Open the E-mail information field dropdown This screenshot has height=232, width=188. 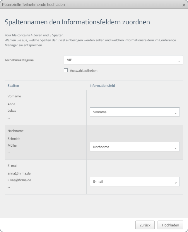click(x=135, y=181)
